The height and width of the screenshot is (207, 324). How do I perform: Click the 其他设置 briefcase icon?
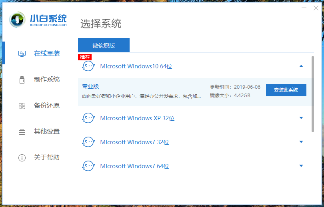pyautogui.click(x=22, y=131)
